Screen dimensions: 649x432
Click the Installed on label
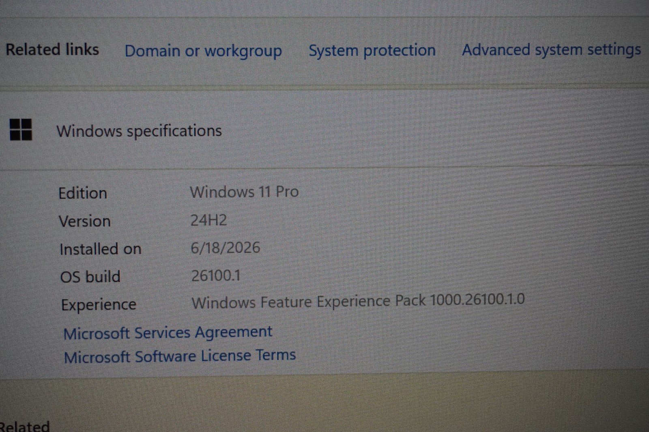[101, 249]
